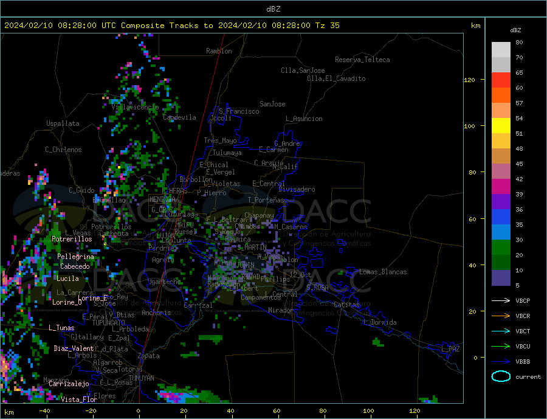Image resolution: width=547 pixels, height=419 pixels.
Task: Click the 'Diaz_Valent' map label
Action: coord(74,348)
